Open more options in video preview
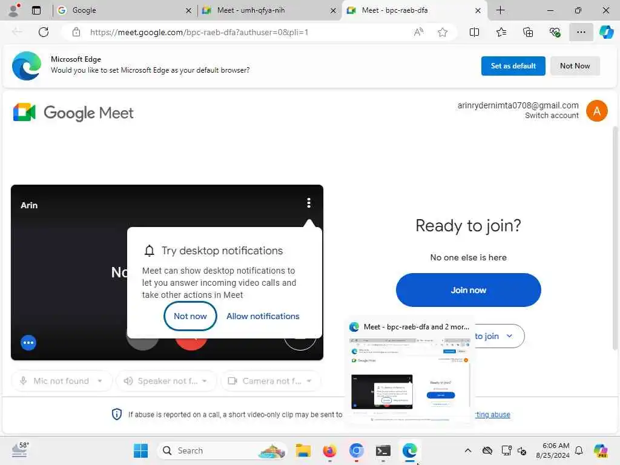The height and width of the screenshot is (465, 620). pyautogui.click(x=308, y=203)
